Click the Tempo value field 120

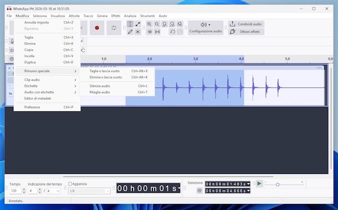coord(16,191)
